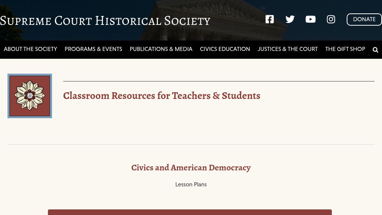Click the DONATE button
This screenshot has width=382, height=215.
tap(364, 19)
